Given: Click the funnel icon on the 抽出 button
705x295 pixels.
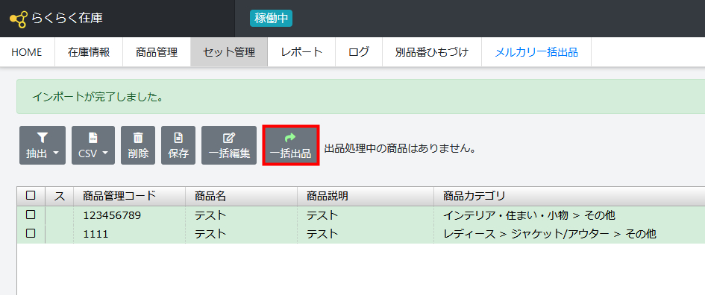Looking at the screenshot, I should pos(43,137).
